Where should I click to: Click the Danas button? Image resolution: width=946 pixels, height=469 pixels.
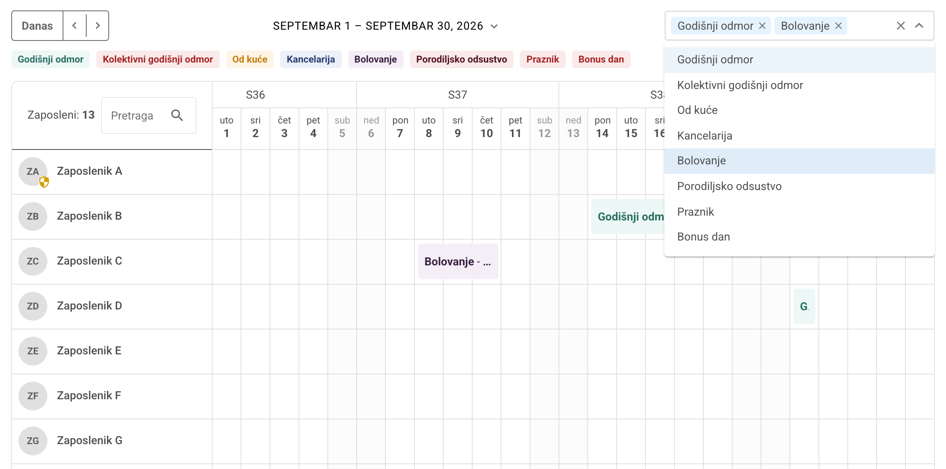pos(37,26)
